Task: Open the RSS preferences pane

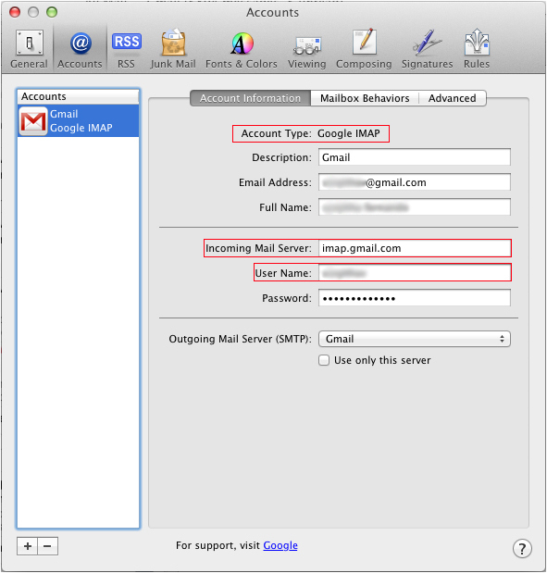Action: point(126,49)
